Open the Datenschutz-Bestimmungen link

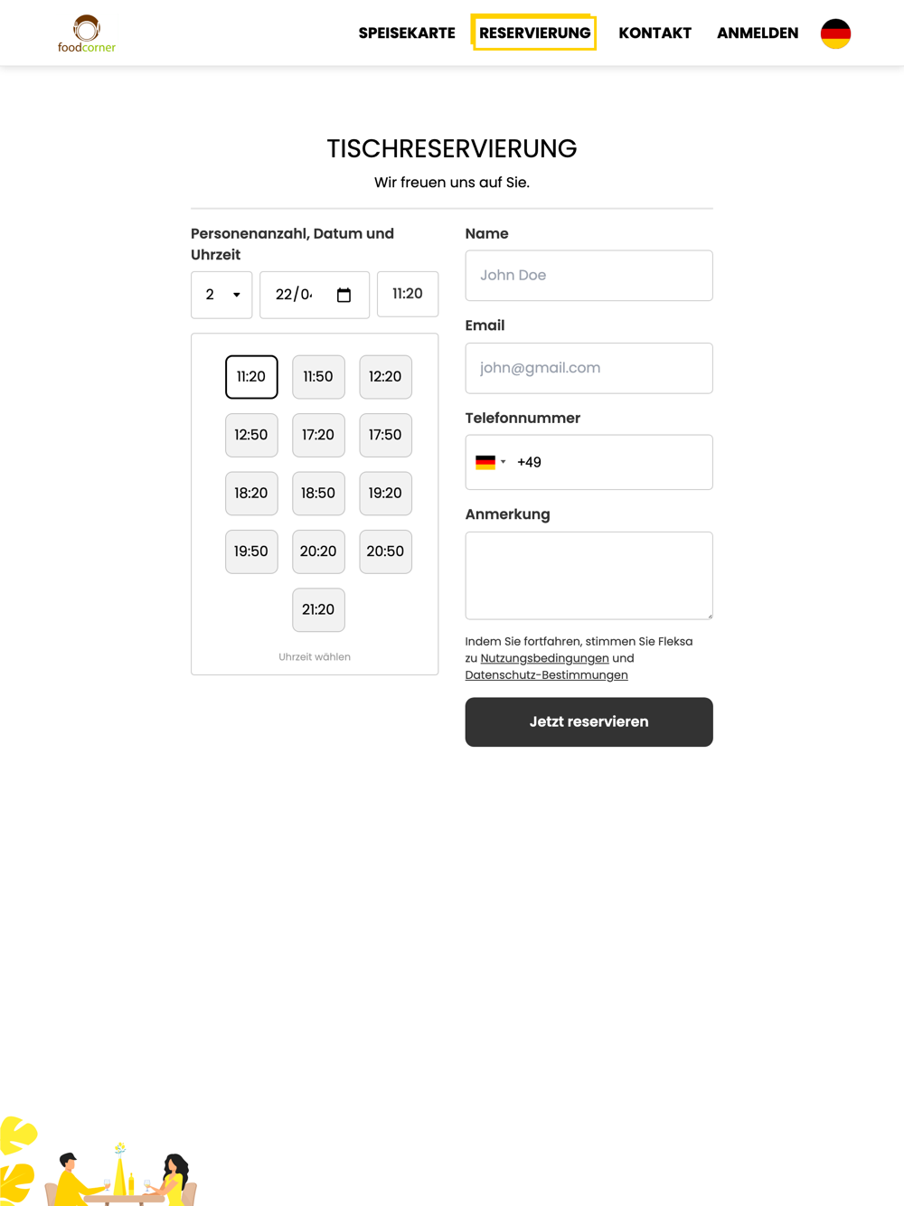(x=547, y=675)
